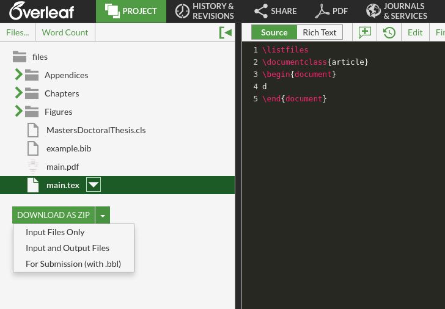Click the MastersDoctoralThesis.cls file icon
Screen dimensions: 445x309
tap(33, 130)
